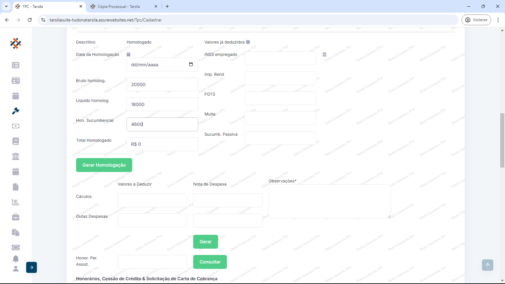The image size is (505, 284).
Task: Click the green Gerar button
Action: pos(205,242)
